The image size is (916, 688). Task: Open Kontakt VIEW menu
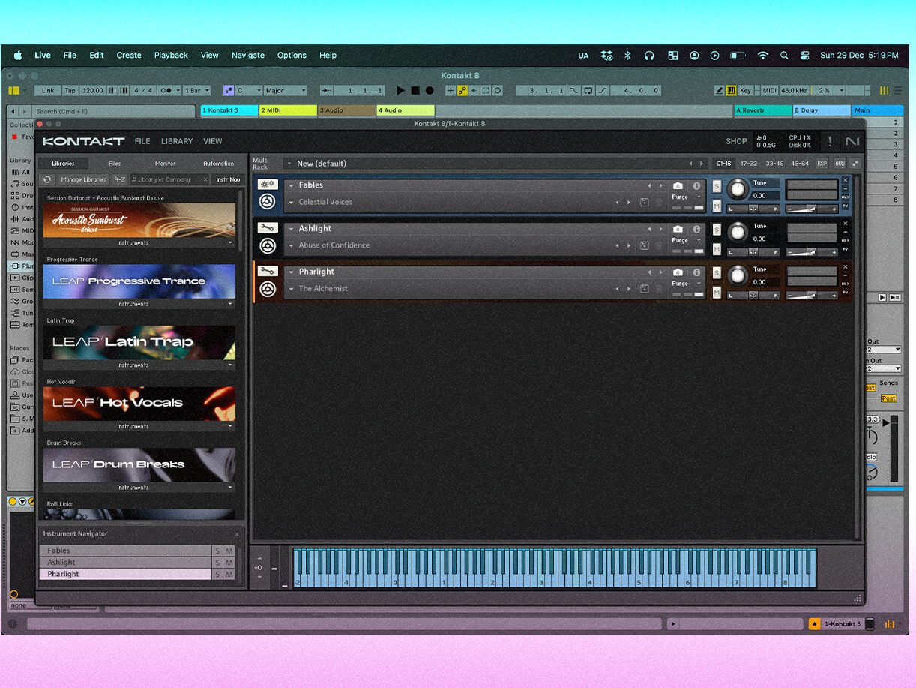point(213,141)
